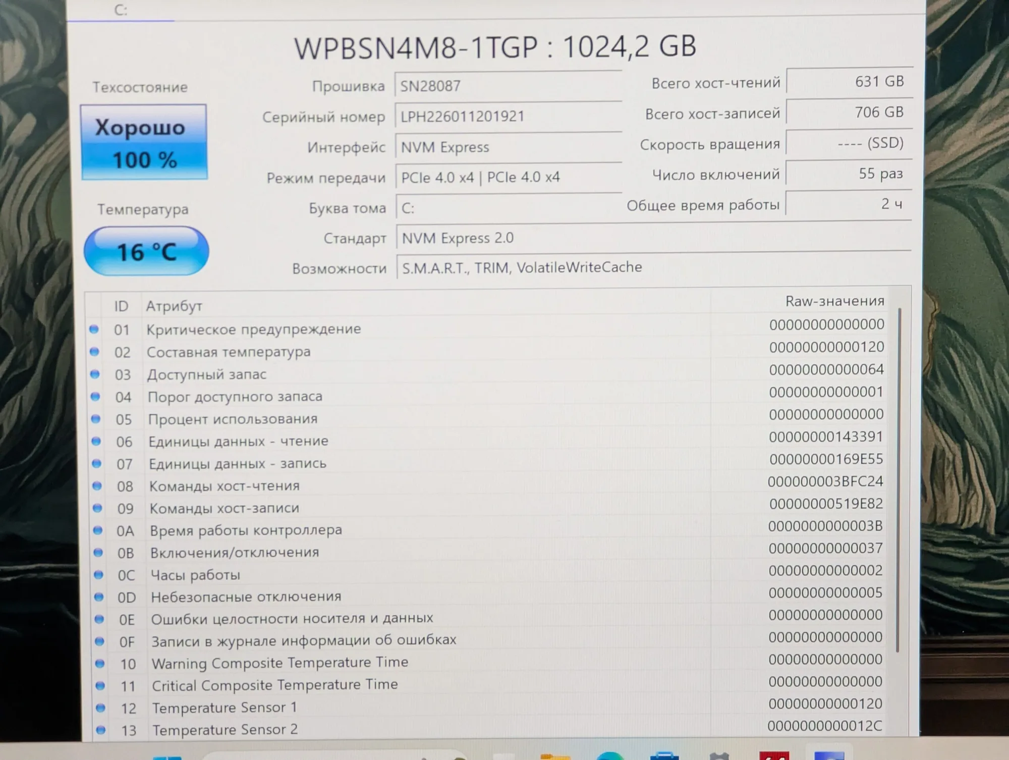Viewport: 1009px width, 760px height.
Task: Click the status dot for Часы работы
Action: pos(98,575)
